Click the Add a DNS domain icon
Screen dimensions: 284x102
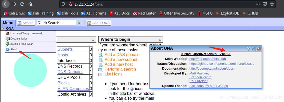tap(100, 55)
